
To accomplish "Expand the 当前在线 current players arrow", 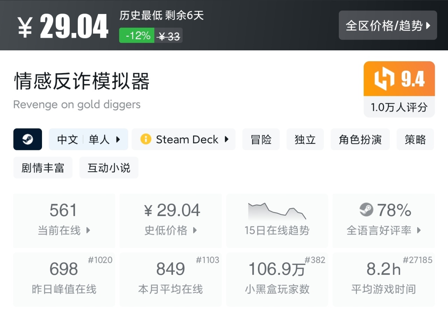I will (88, 230).
